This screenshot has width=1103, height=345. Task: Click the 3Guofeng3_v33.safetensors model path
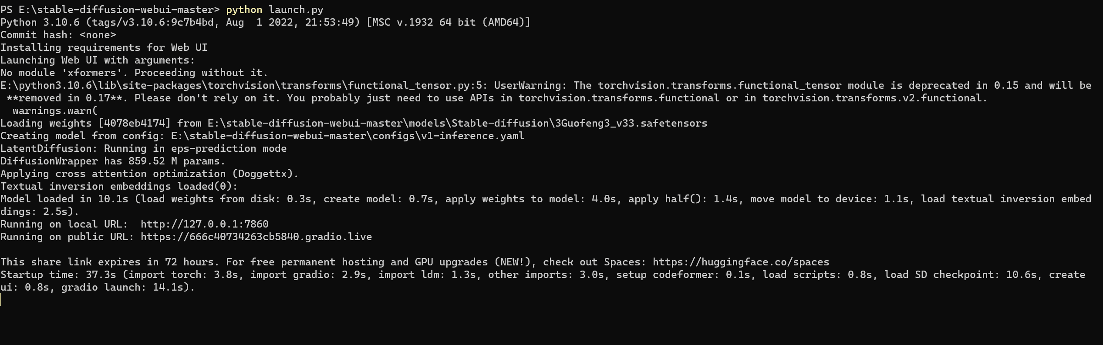click(457, 123)
